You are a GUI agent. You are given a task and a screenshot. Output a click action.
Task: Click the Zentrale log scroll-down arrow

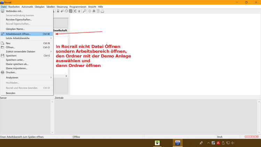coord(259,132)
